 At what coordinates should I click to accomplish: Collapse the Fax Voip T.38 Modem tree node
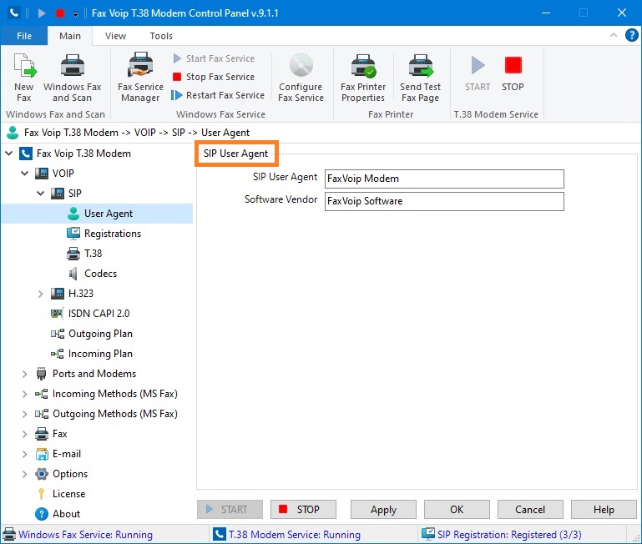click(x=8, y=154)
